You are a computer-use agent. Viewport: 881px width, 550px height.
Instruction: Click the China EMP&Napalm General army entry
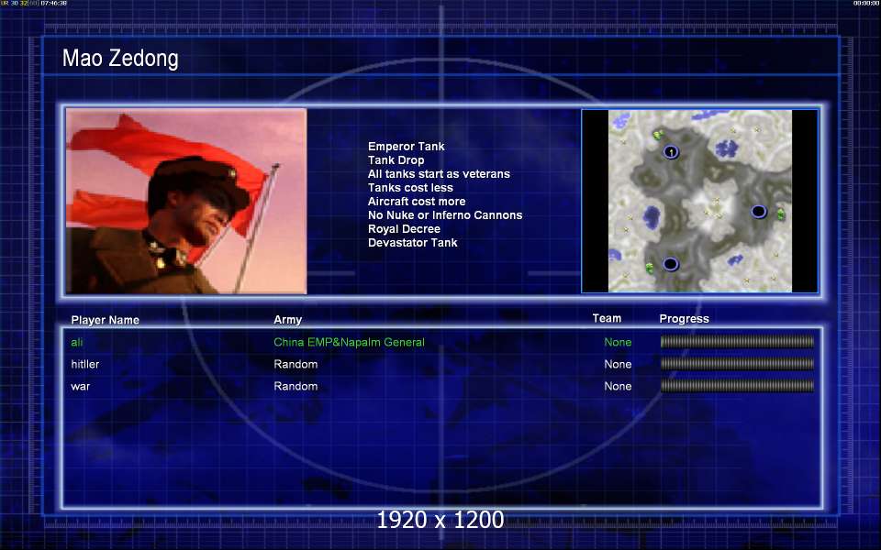coord(349,342)
